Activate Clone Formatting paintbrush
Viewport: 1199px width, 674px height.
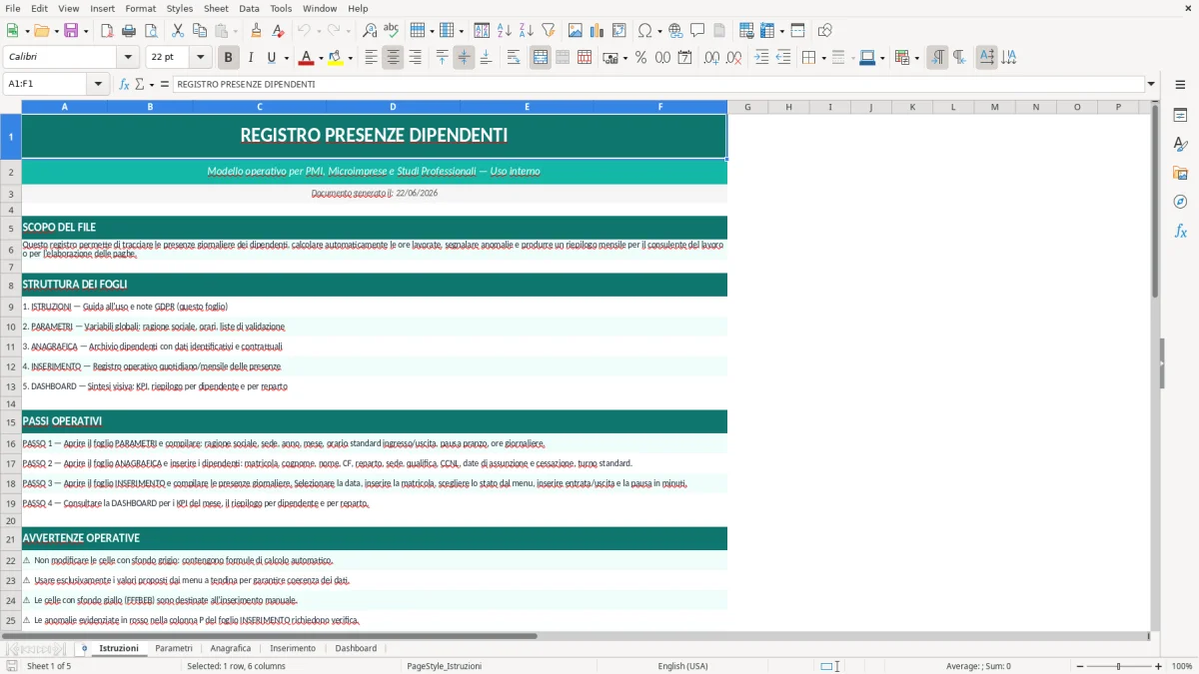pyautogui.click(x=257, y=31)
